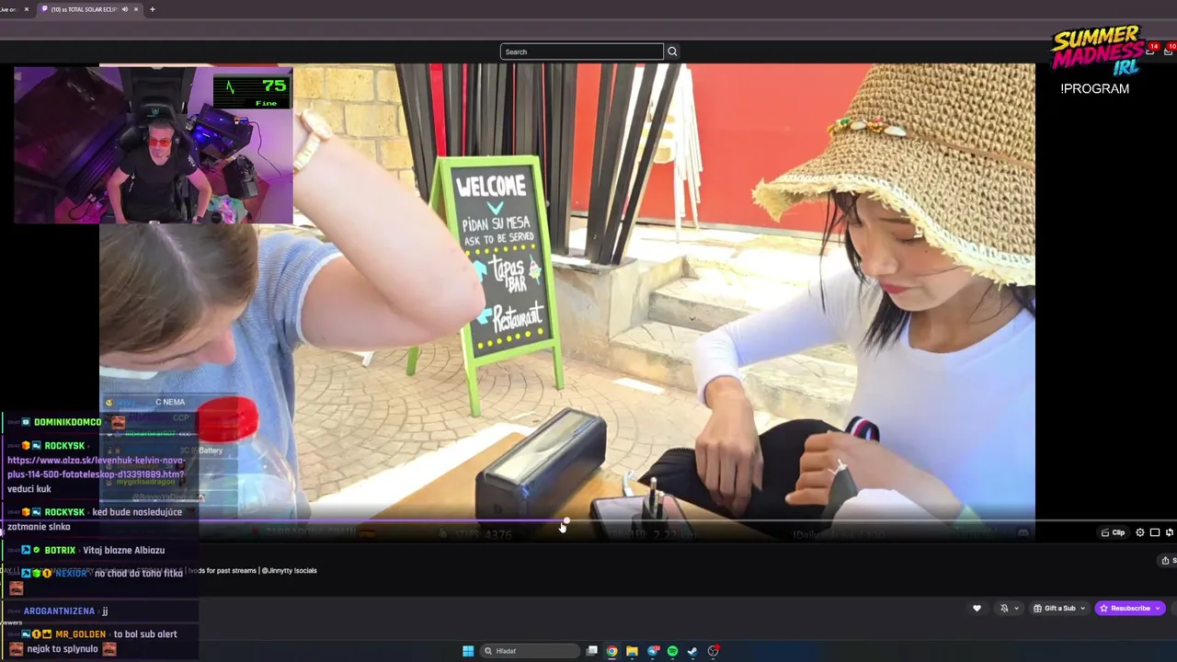Click the streamer webcam overlay thumbnail
The width and height of the screenshot is (1177, 662).
pyautogui.click(x=154, y=145)
